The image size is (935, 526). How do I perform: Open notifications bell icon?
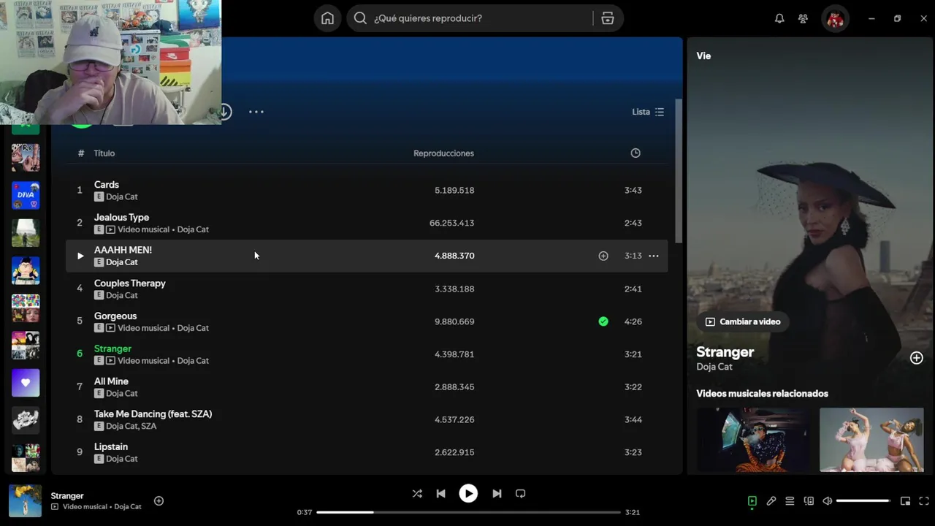click(779, 18)
